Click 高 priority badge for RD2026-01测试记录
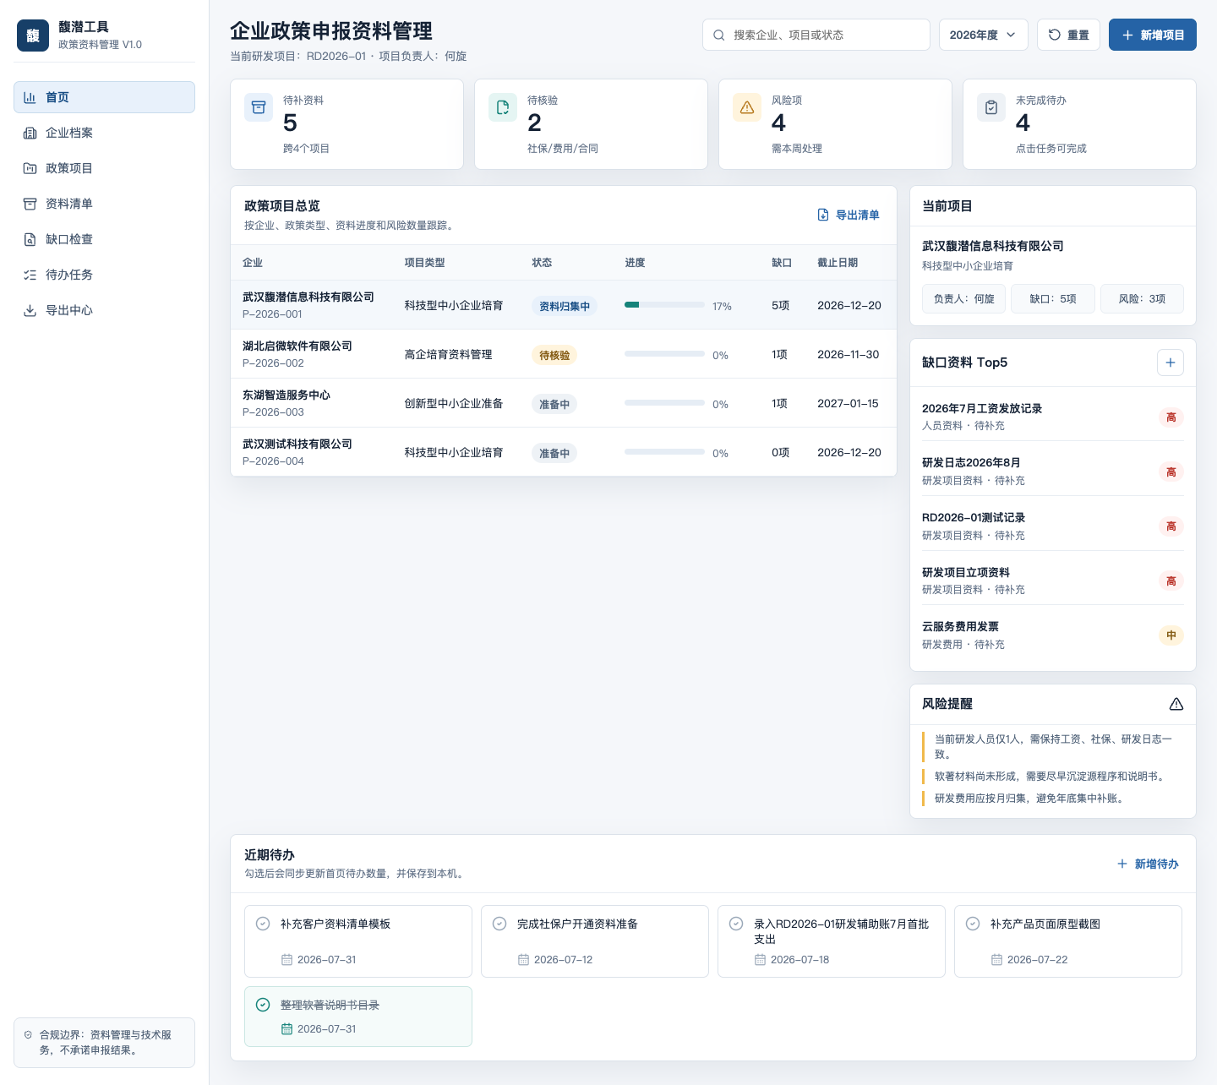The width and height of the screenshot is (1217, 1085). click(x=1171, y=526)
